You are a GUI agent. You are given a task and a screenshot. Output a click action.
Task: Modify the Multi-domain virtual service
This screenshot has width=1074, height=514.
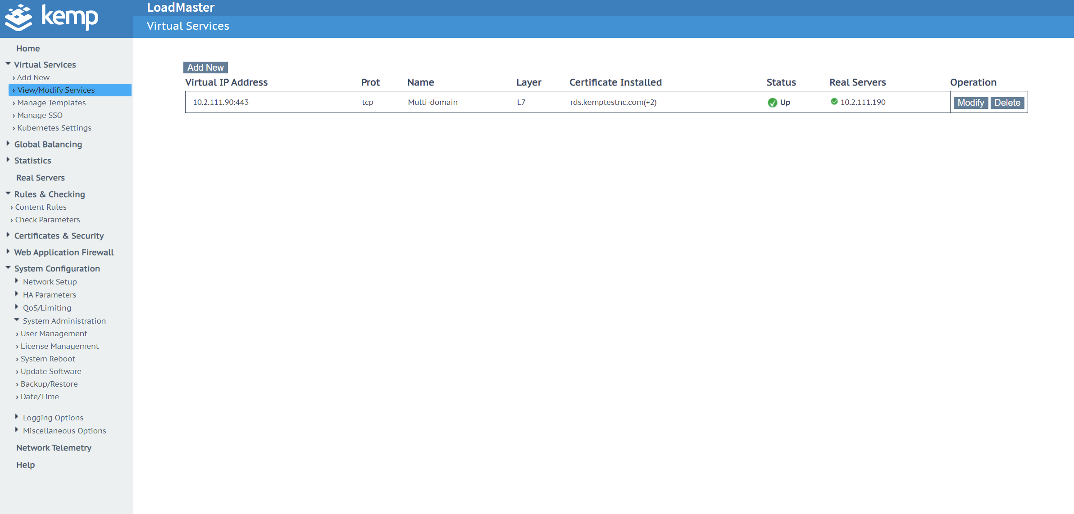click(x=971, y=103)
